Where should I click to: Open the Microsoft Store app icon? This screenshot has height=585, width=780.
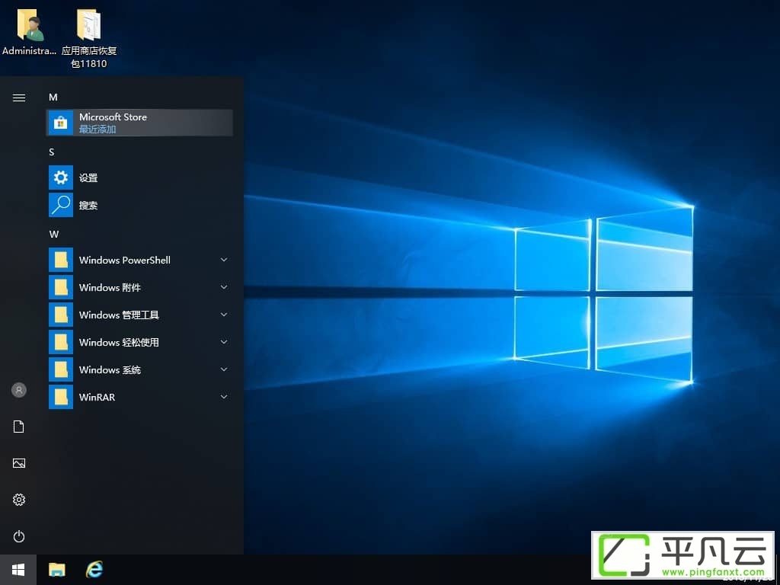click(61, 123)
